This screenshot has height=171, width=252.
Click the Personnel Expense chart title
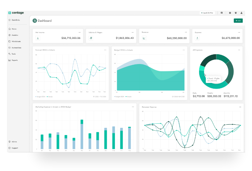(x=149, y=107)
